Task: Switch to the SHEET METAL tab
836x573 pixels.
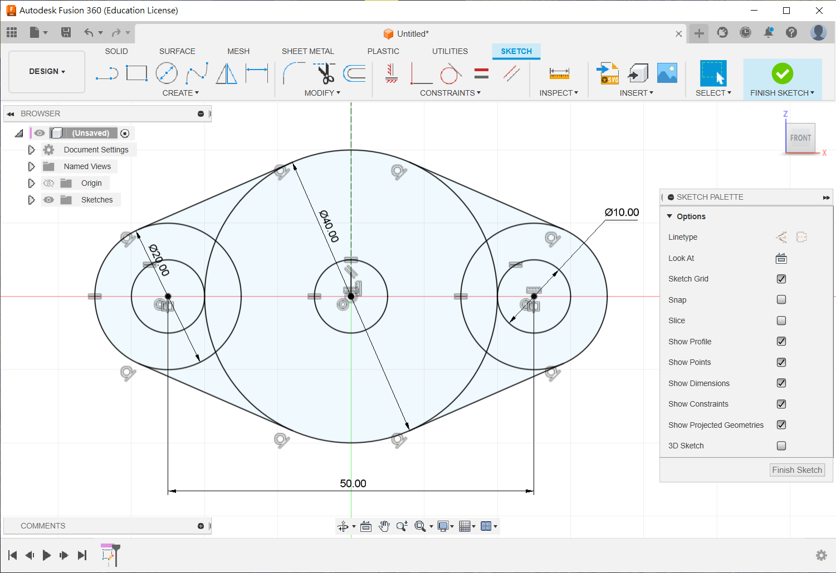Action: coord(307,51)
